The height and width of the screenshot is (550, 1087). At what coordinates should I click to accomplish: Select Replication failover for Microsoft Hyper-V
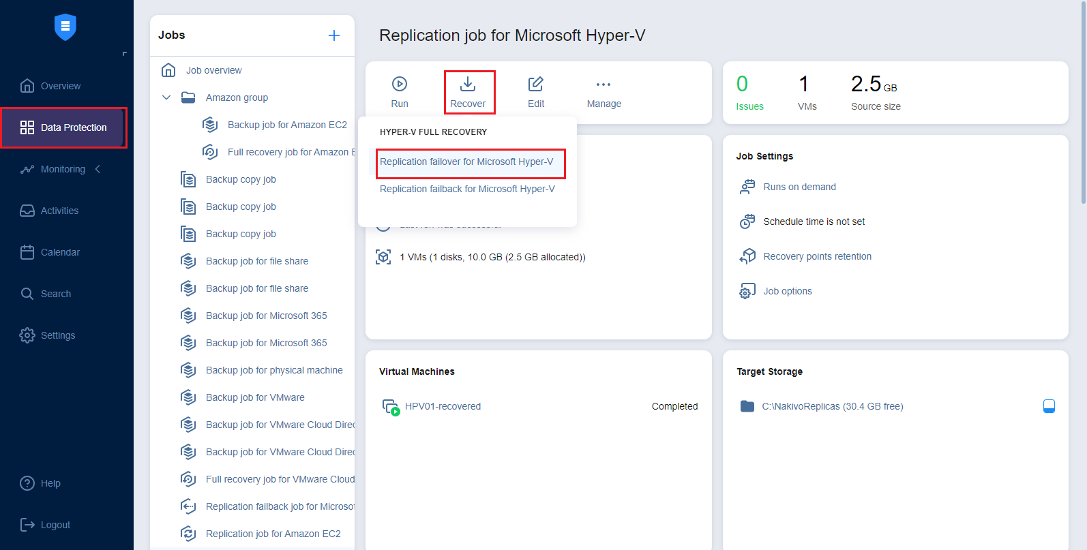pos(466,162)
